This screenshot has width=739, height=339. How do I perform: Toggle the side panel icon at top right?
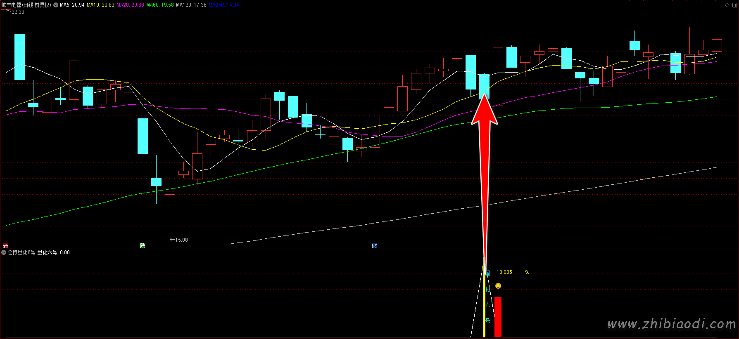pos(734,5)
